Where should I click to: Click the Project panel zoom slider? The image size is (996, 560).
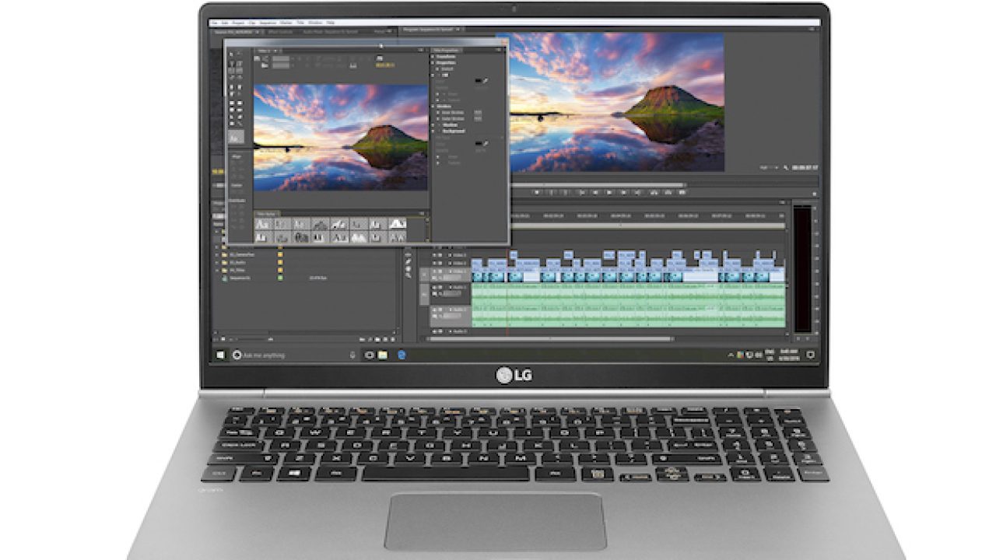[254, 339]
